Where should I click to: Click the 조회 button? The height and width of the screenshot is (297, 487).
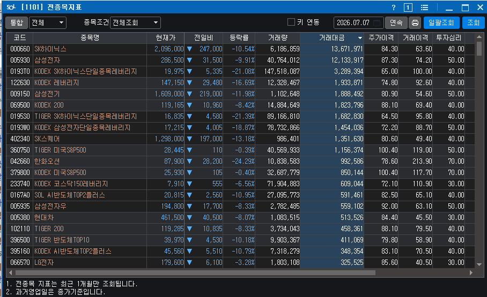[x=473, y=22]
